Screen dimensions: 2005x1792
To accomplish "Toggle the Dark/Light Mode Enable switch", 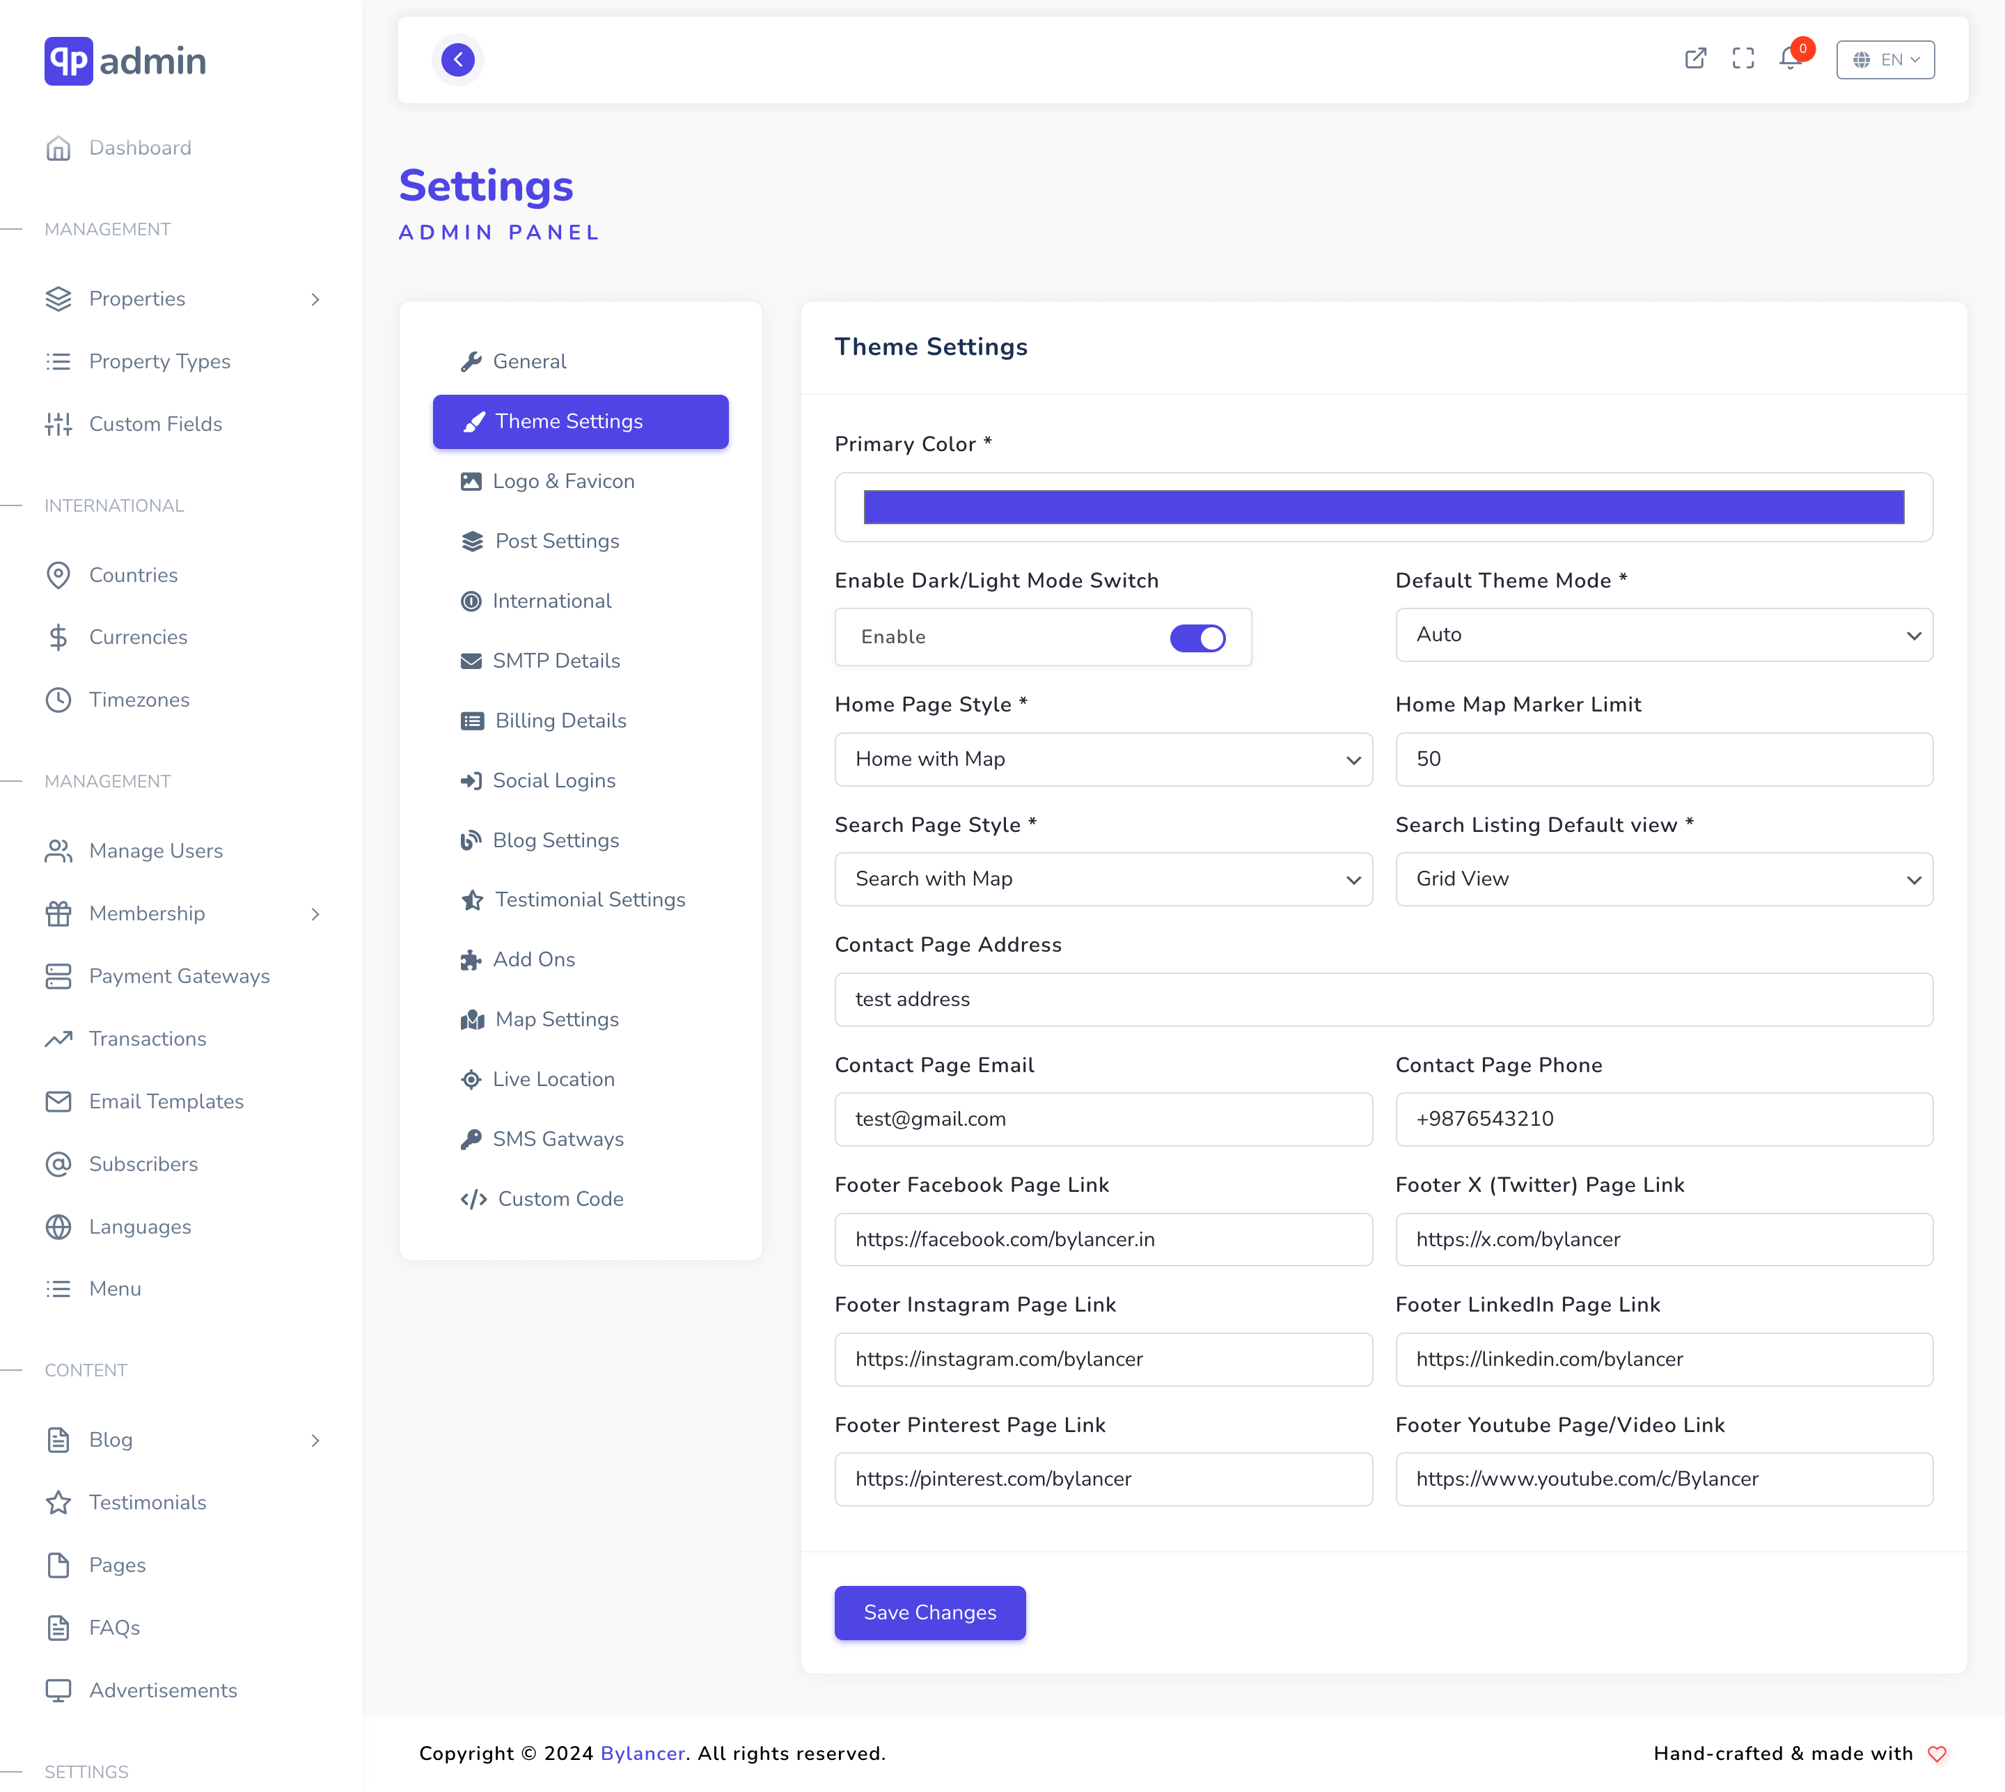I will (x=1197, y=638).
